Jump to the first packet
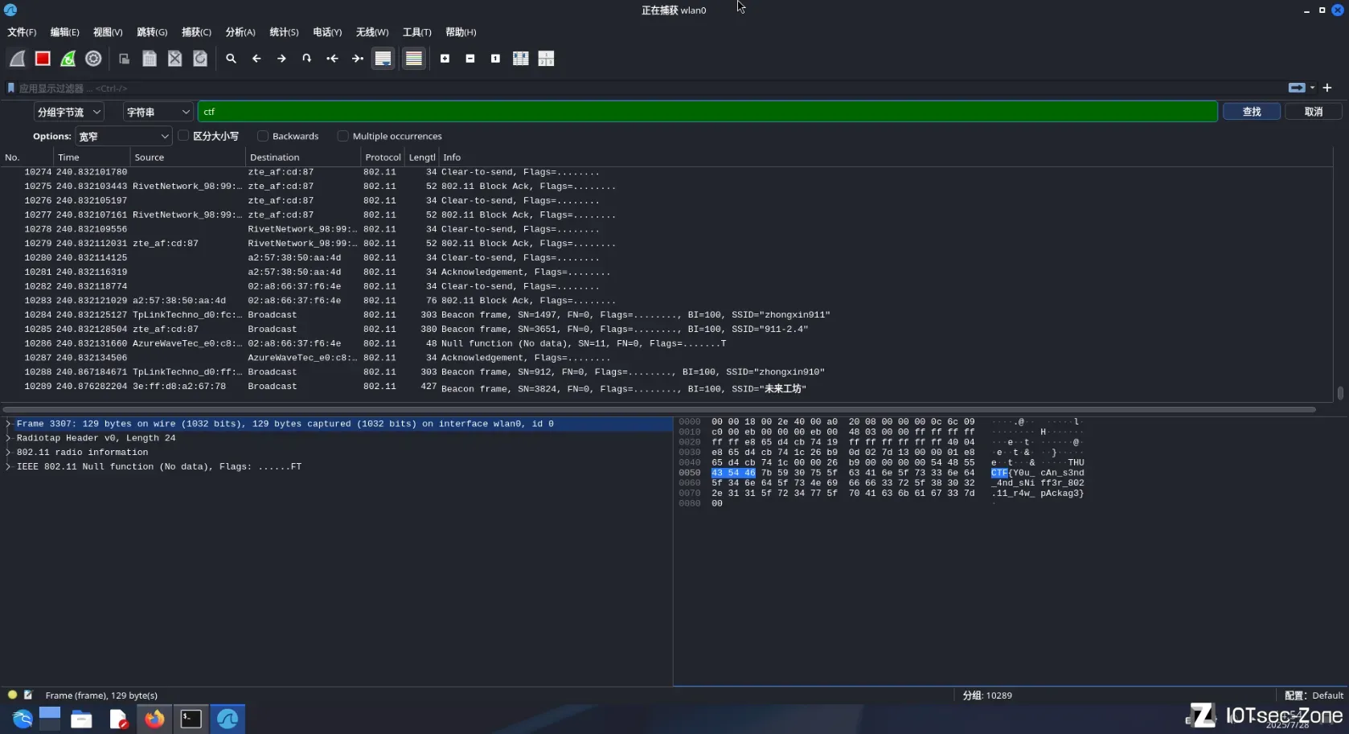This screenshot has height=734, width=1349. point(332,59)
